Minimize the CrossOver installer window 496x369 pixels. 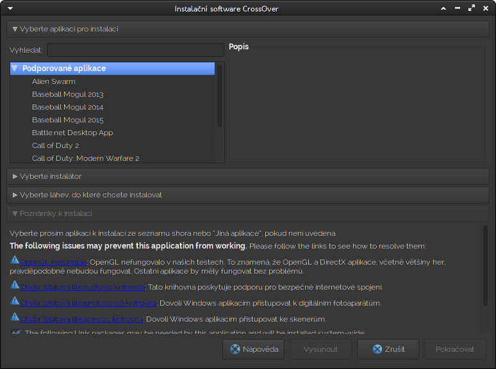click(458, 8)
